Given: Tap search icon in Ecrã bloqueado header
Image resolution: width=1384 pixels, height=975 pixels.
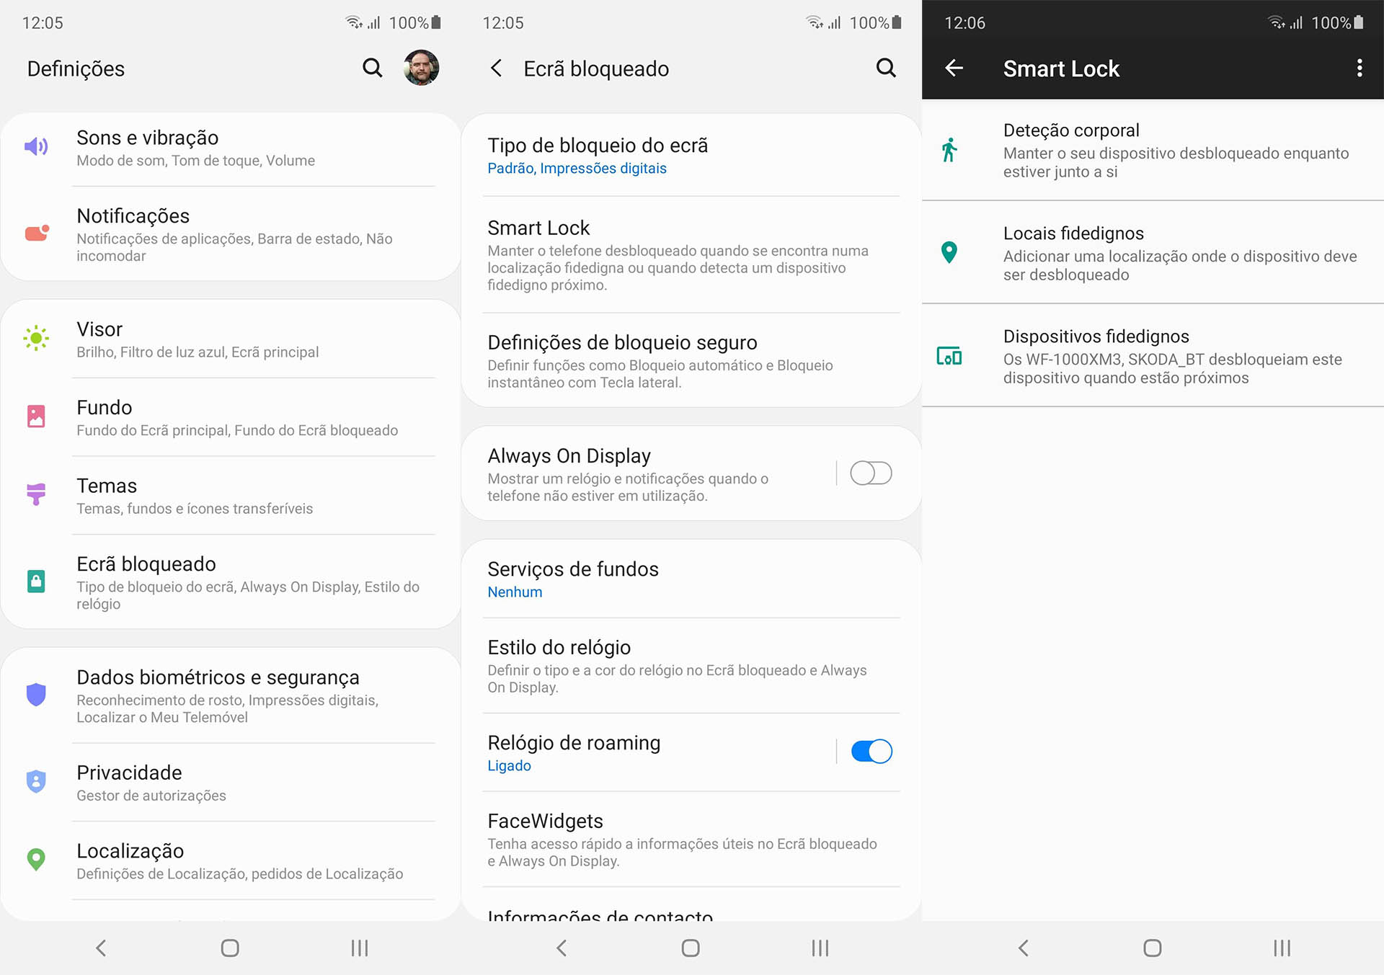Looking at the screenshot, I should point(886,68).
